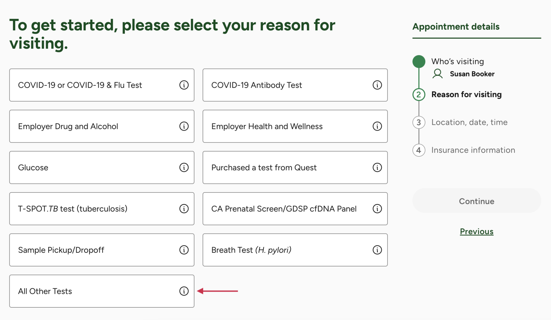View details for COVID-19 Antibody Test
The width and height of the screenshot is (551, 320).
pos(377,85)
